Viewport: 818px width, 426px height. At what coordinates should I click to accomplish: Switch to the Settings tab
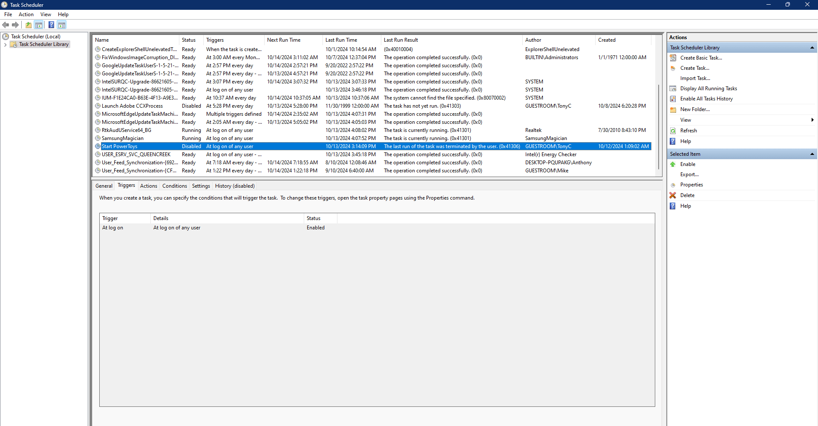tap(201, 186)
